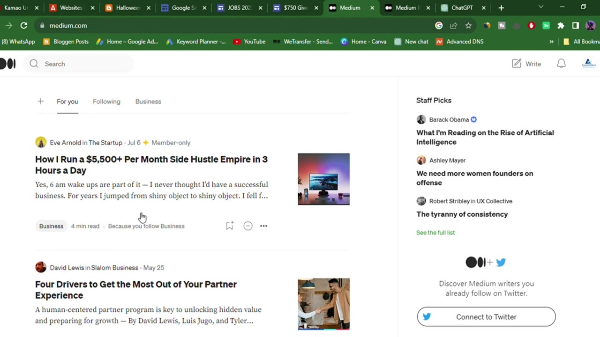Bookmark this page with the star icon
This screenshot has width=600, height=337.
(x=468, y=26)
